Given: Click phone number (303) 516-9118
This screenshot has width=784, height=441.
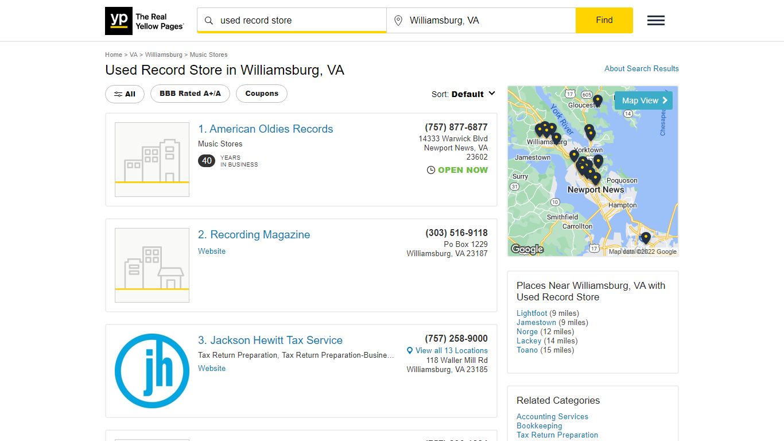Looking at the screenshot, I should (456, 233).
